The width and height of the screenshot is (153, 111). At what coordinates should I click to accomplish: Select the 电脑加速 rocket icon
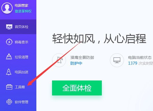pos(9,72)
